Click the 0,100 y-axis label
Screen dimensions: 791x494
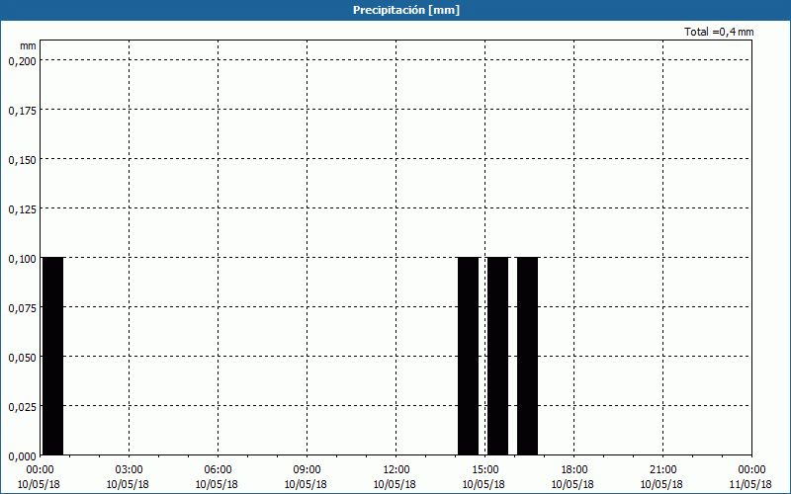(x=22, y=259)
